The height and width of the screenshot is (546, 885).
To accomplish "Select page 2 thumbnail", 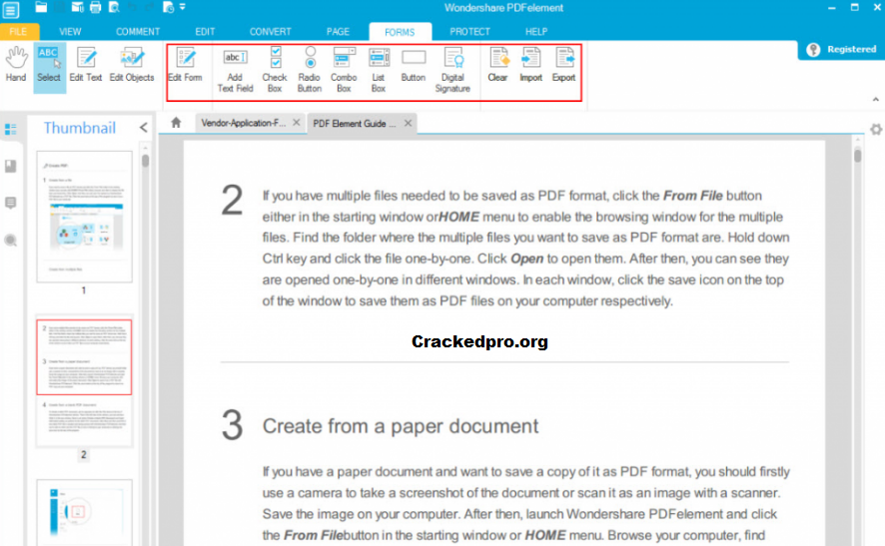I will tap(85, 382).
